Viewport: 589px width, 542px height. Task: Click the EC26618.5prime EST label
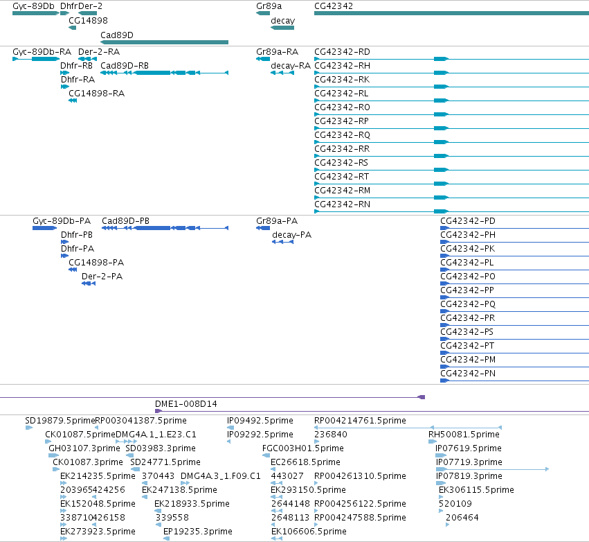(305, 462)
